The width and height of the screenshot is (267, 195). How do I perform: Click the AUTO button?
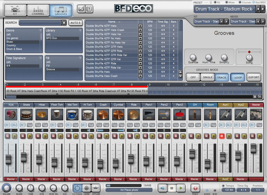click(x=75, y=23)
